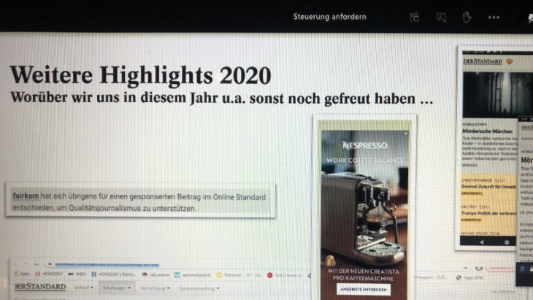This screenshot has width=533, height=300.
Task: Click the 'Angebote entdecken' ad button
Action: [x=364, y=289]
